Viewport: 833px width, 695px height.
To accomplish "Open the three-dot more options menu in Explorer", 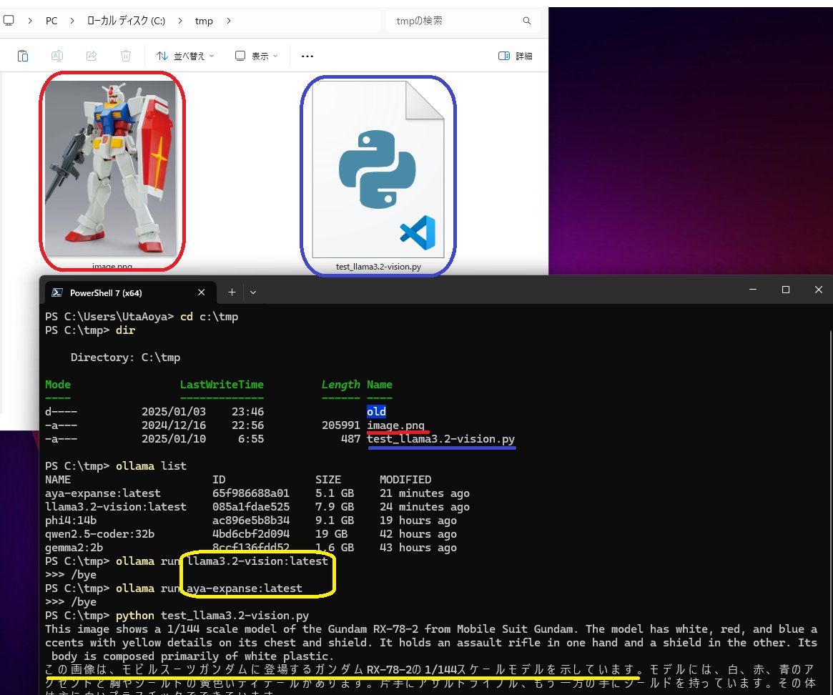I will coord(307,56).
